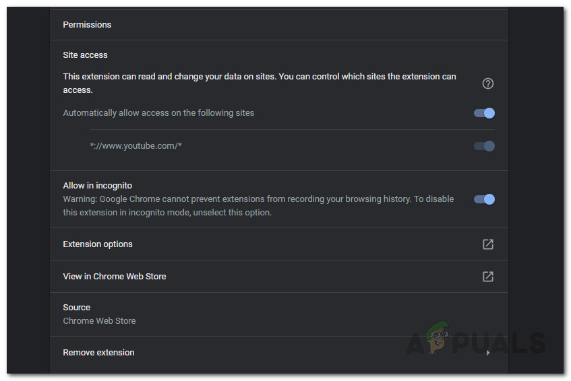Image resolution: width=571 pixels, height=381 pixels.
Task: Click the open-in-new icon beside Extension options
Action: coord(487,244)
